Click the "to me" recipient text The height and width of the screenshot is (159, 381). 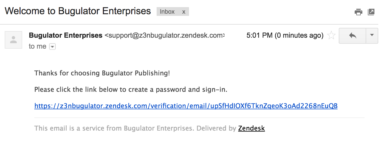pos(38,46)
